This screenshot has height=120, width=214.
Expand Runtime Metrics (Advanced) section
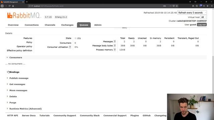click(24, 109)
